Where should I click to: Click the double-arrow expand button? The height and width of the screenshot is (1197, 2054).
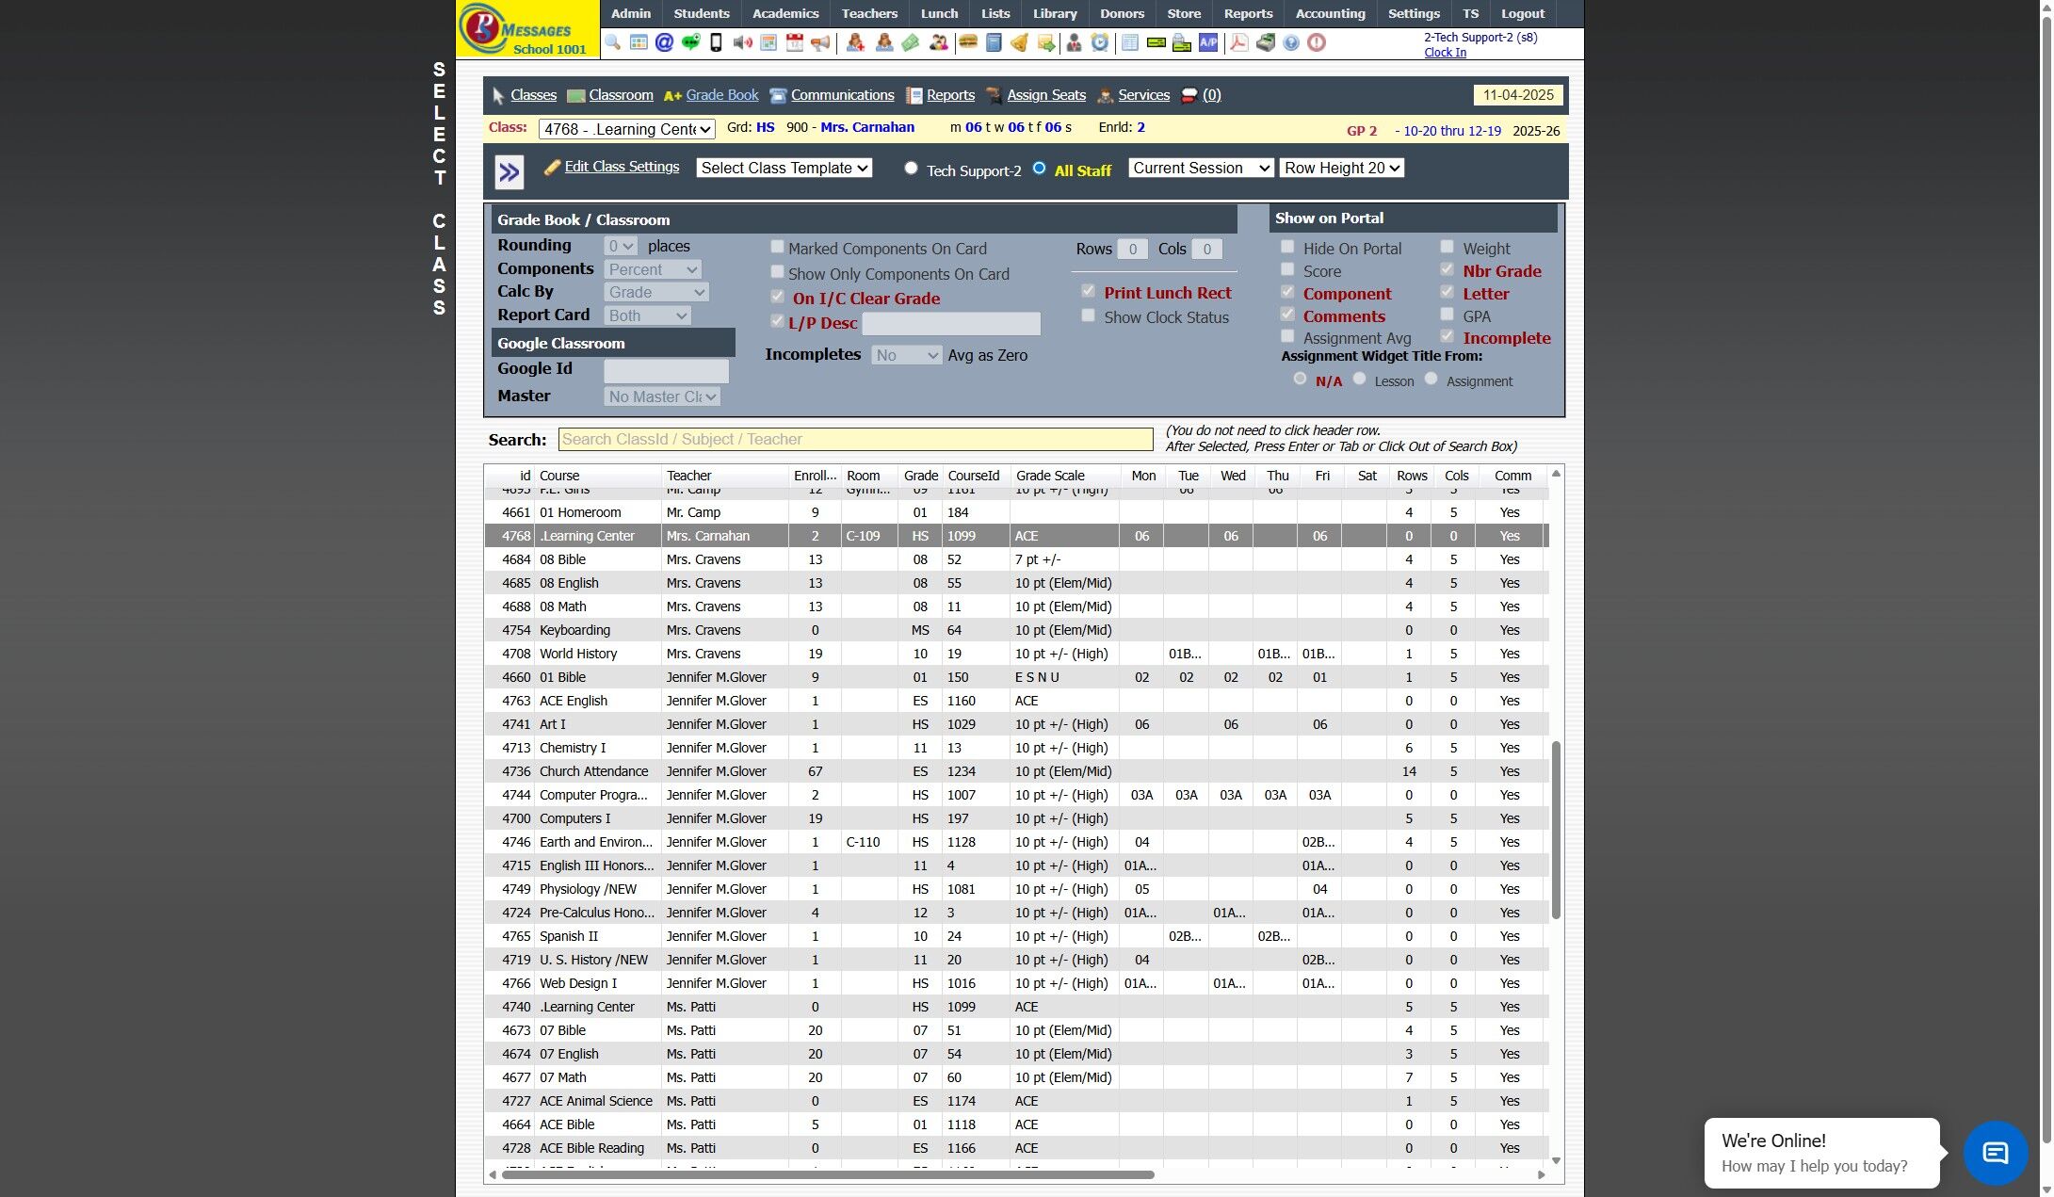(x=509, y=172)
